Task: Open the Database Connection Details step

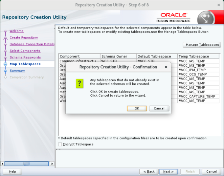Action: 32,44
